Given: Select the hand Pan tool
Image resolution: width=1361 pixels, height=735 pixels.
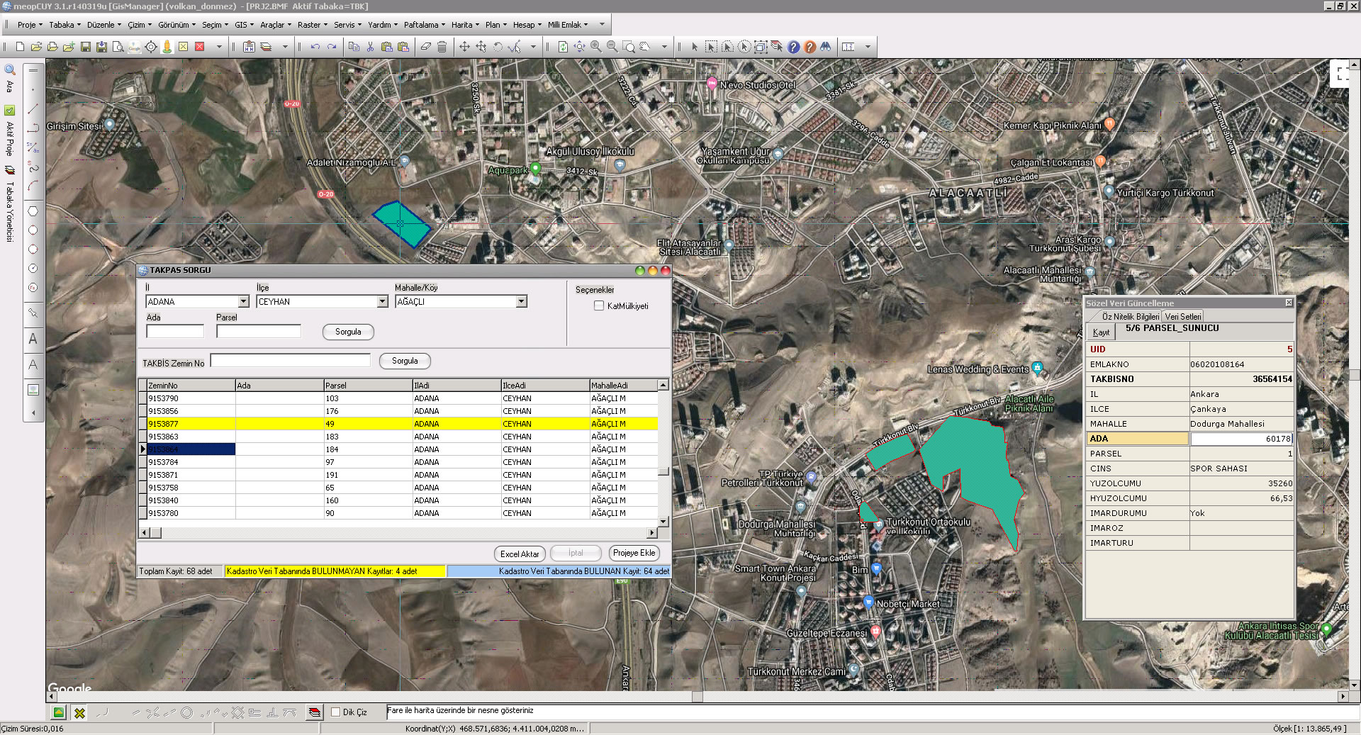Looking at the screenshot, I should click(644, 47).
